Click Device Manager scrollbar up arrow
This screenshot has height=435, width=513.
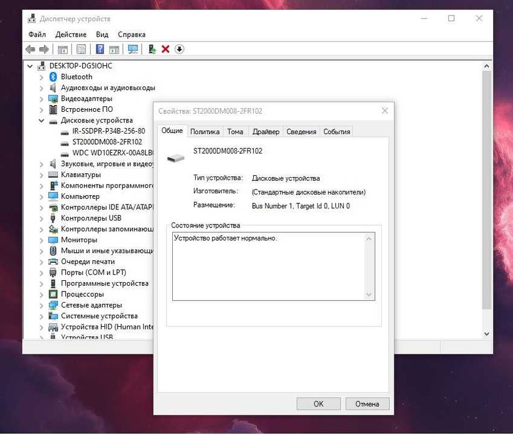click(x=486, y=66)
